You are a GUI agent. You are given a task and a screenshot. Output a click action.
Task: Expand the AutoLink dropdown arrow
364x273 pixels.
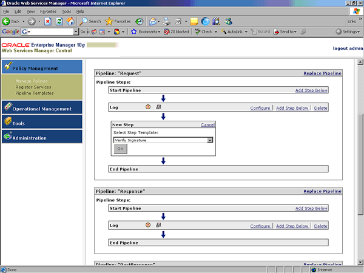(246, 32)
